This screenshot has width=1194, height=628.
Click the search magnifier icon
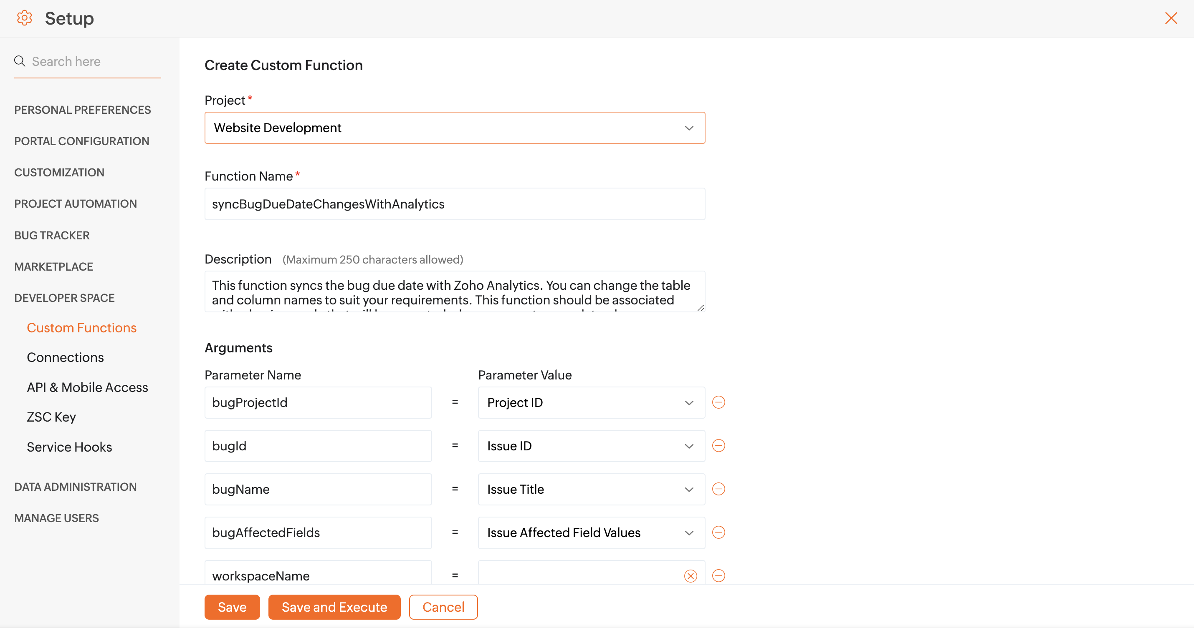[x=20, y=61]
